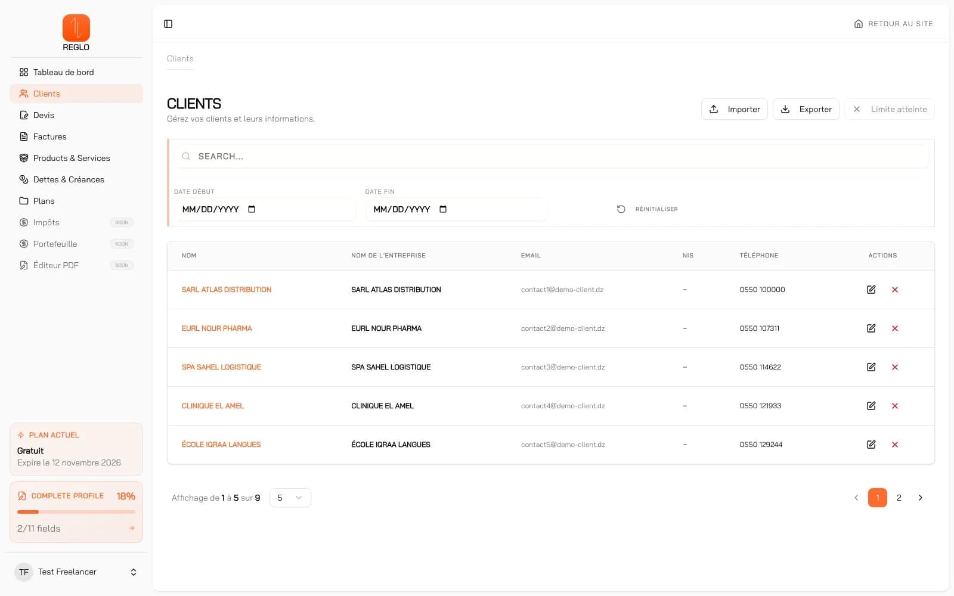
Task: Open calendar picker for Date Fin
Action: (443, 209)
